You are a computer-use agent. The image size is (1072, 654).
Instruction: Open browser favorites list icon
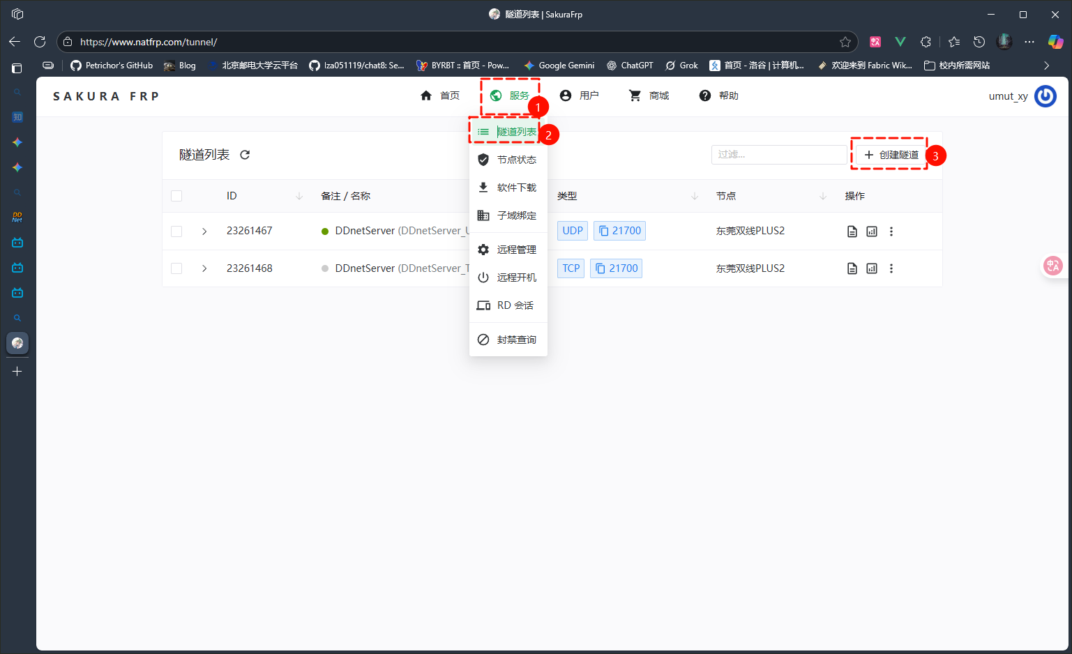click(954, 42)
